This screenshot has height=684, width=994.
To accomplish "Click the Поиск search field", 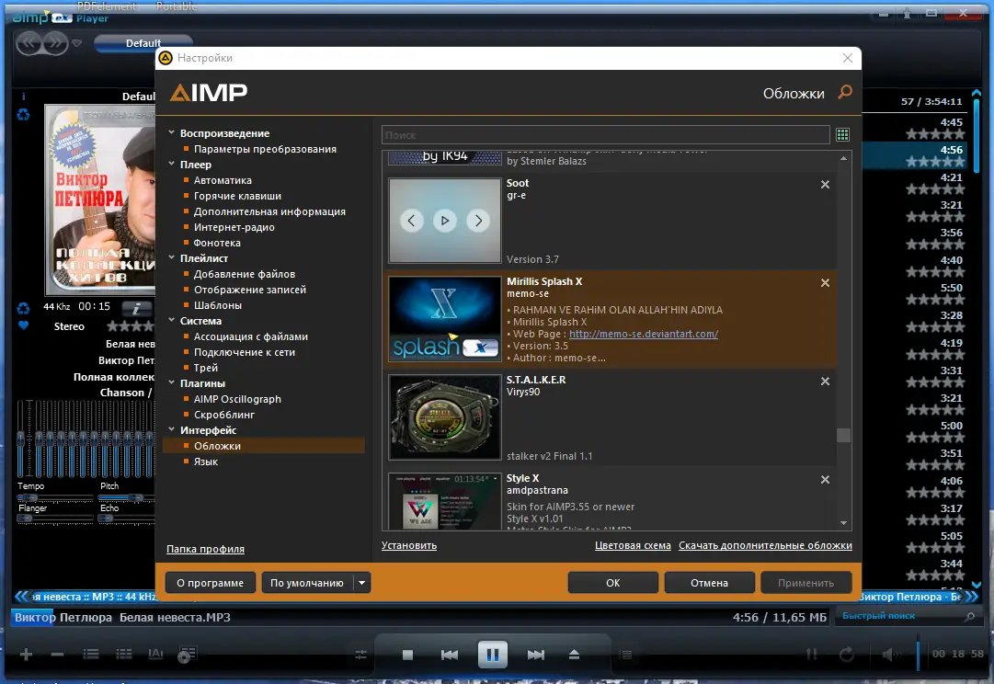I will (605, 135).
